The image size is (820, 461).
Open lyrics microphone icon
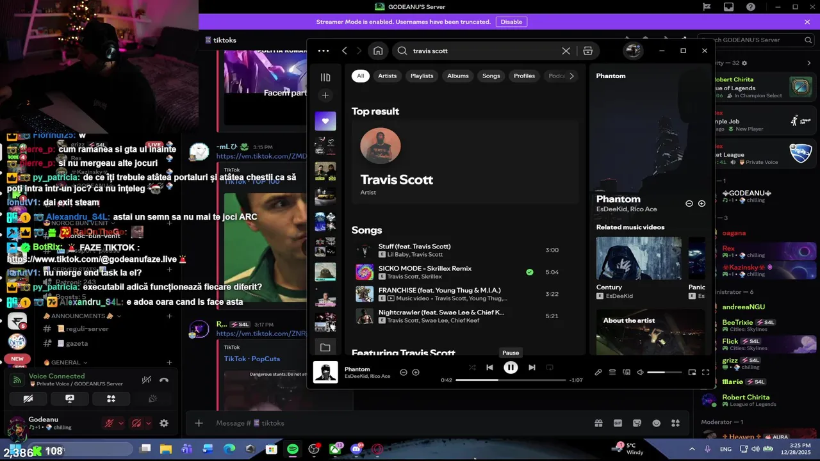[x=598, y=373]
